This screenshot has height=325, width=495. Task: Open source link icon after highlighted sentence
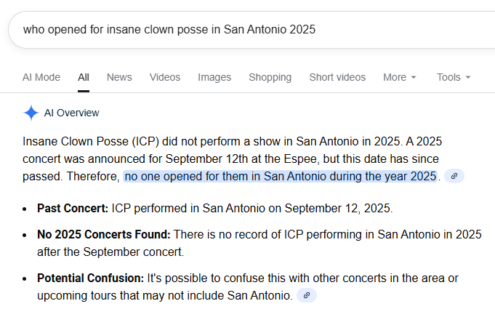click(x=454, y=176)
